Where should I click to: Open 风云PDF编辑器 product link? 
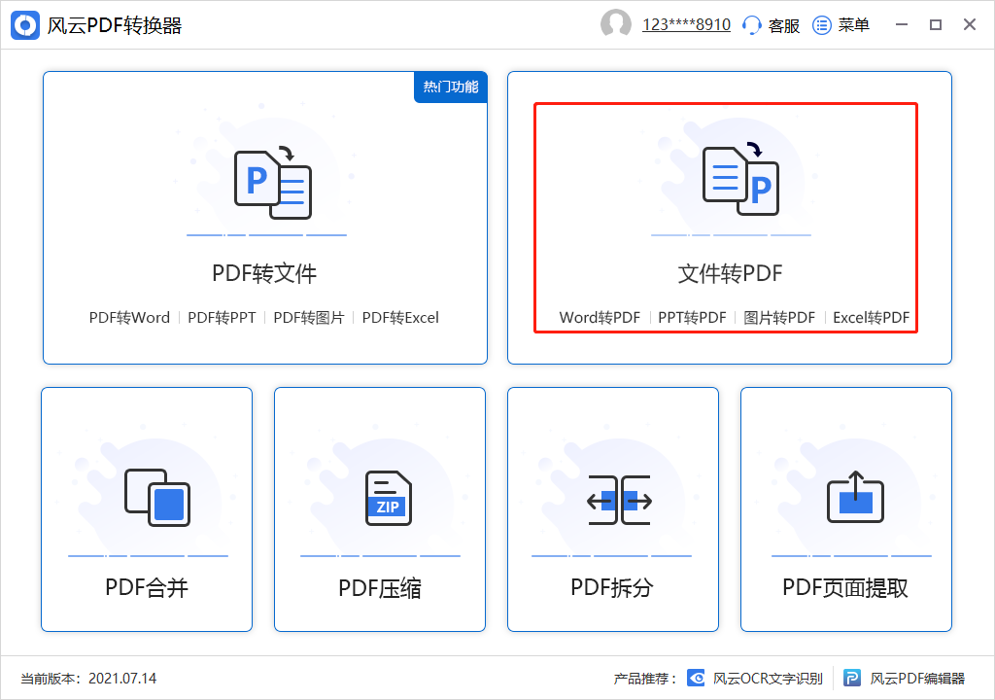(917, 679)
